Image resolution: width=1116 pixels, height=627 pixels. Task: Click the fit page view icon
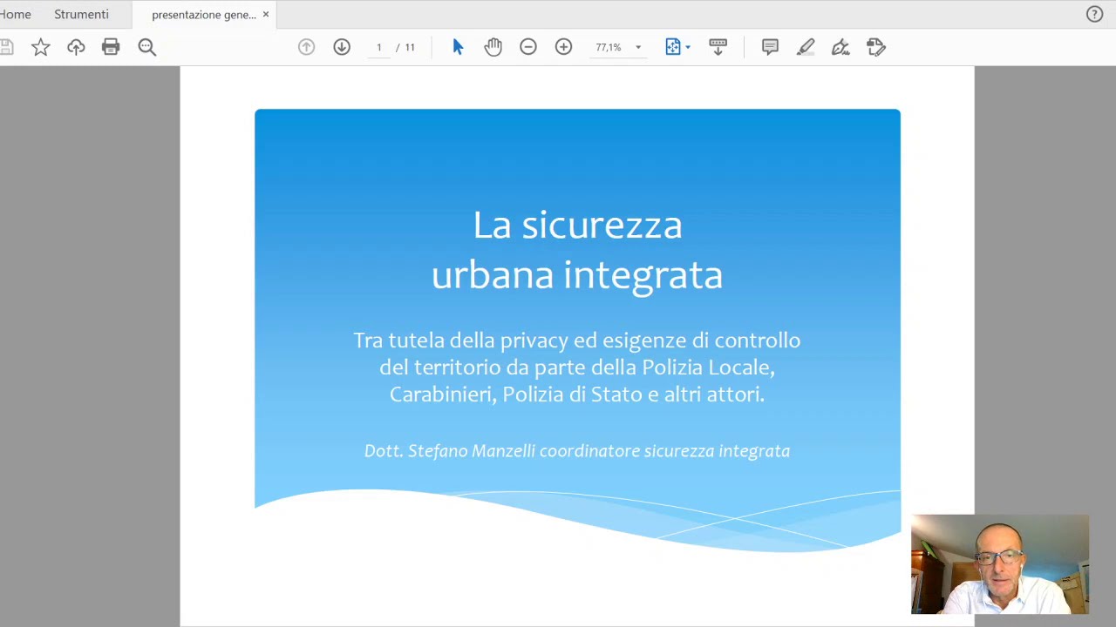coord(672,47)
